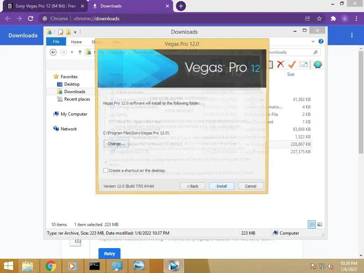364x273 pixels.
Task: Open Command Prompt from the taskbar
Action: (95, 266)
